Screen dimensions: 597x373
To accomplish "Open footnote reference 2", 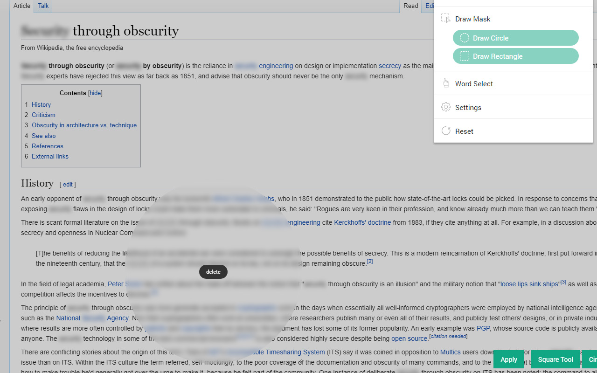I will (370, 262).
